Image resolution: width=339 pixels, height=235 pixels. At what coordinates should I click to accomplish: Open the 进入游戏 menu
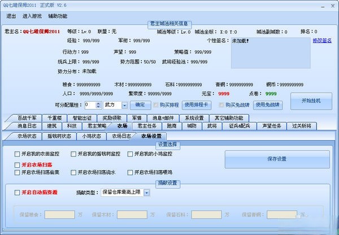(32, 16)
